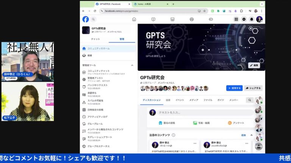Click the テキストを入力 post composer field
Screen dimensions: 291x163
point(205,112)
